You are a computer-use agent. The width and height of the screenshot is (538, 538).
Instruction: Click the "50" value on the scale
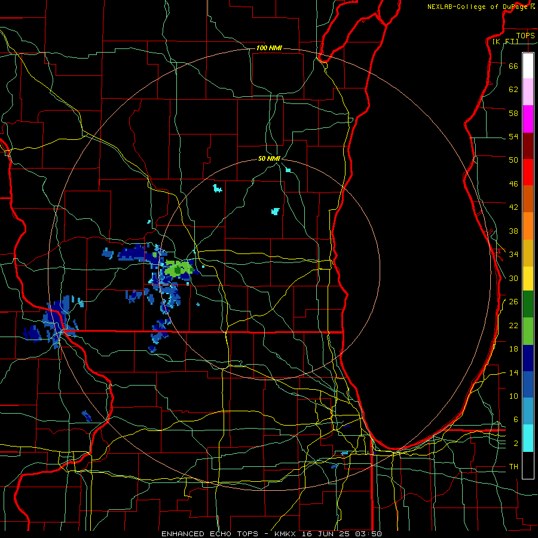tap(513, 160)
